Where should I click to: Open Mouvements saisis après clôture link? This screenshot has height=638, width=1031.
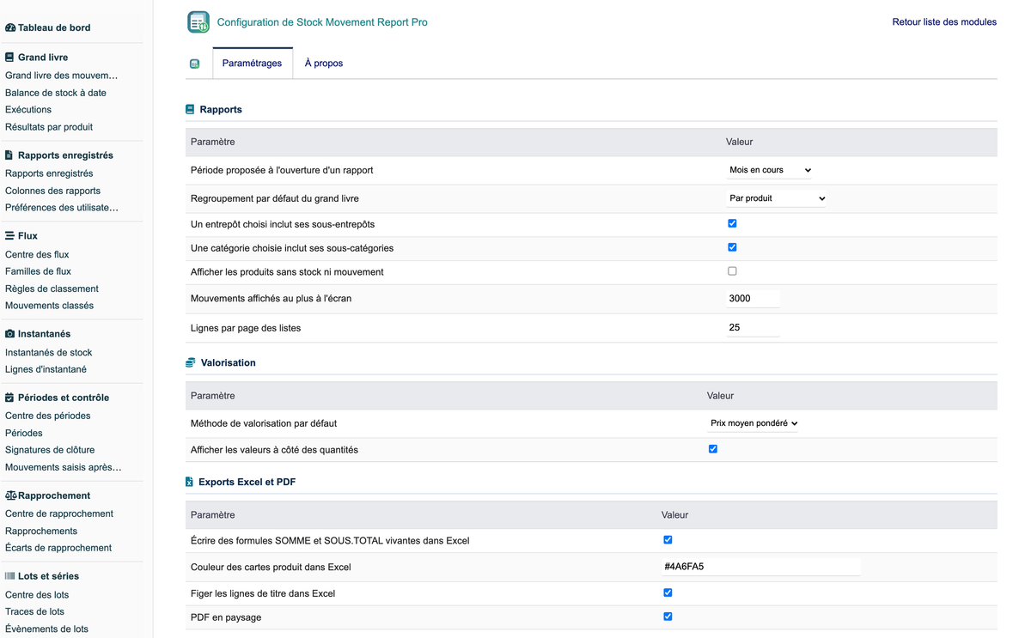63,467
